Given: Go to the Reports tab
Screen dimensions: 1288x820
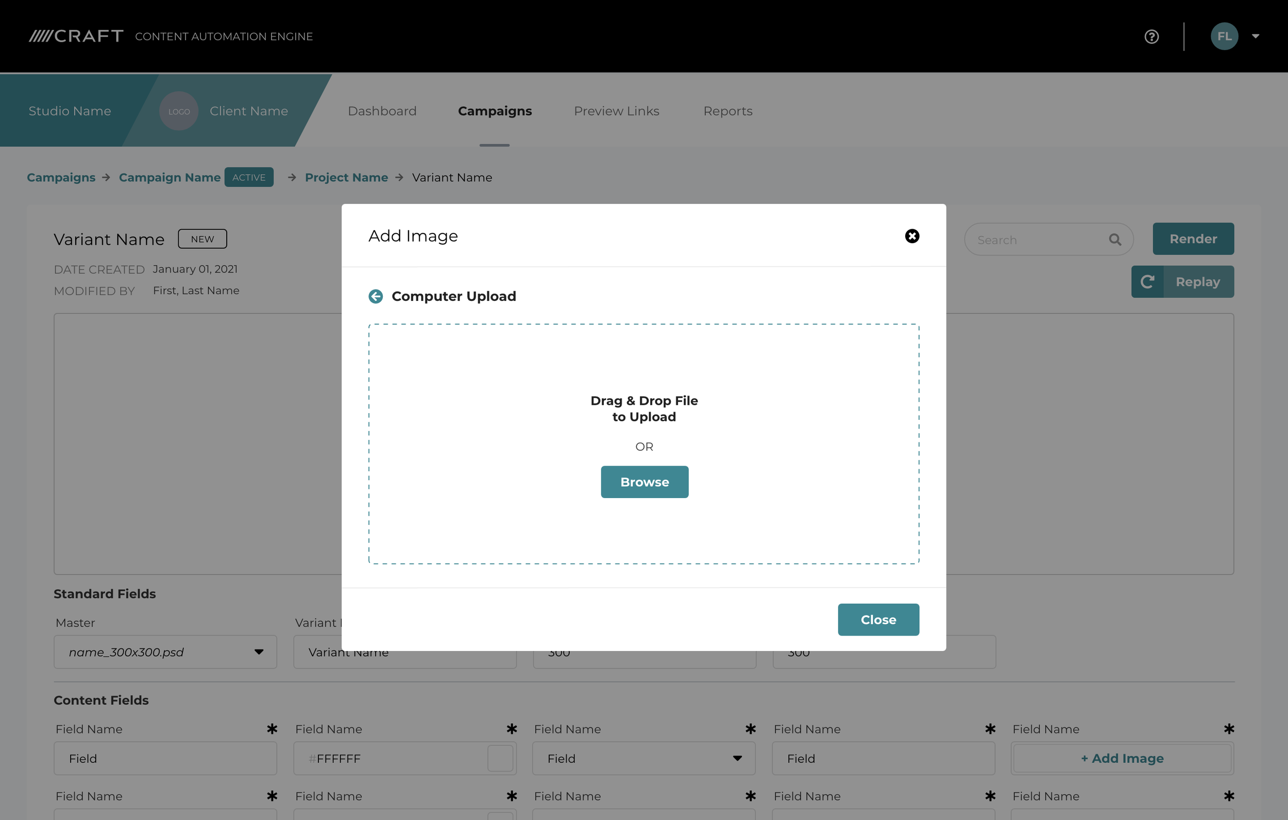Looking at the screenshot, I should coord(727,111).
